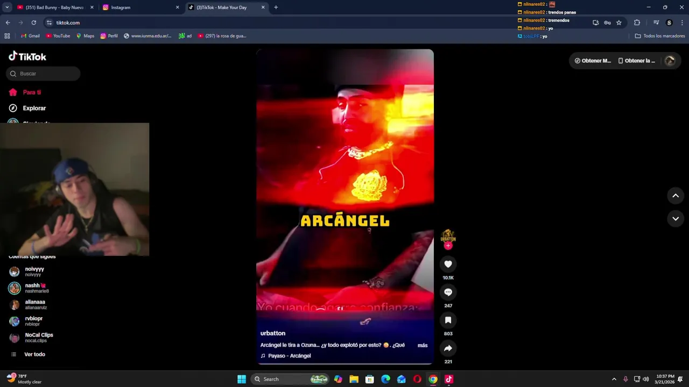The height and width of the screenshot is (387, 689).
Task: Open the Chrome profile S avatar
Action: 669,23
